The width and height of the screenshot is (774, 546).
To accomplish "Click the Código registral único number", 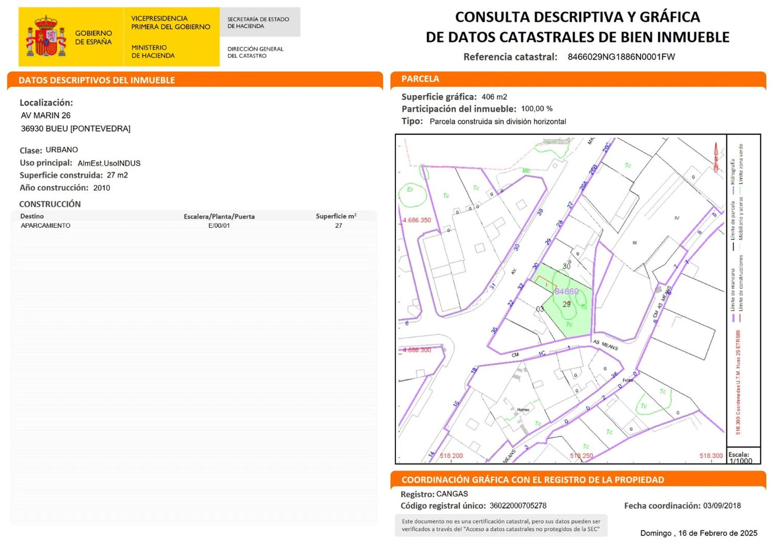I will point(517,506).
